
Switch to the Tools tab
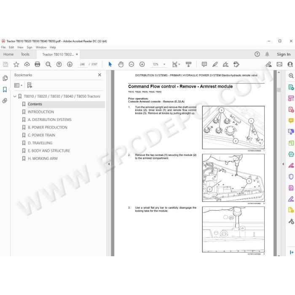[25, 54]
